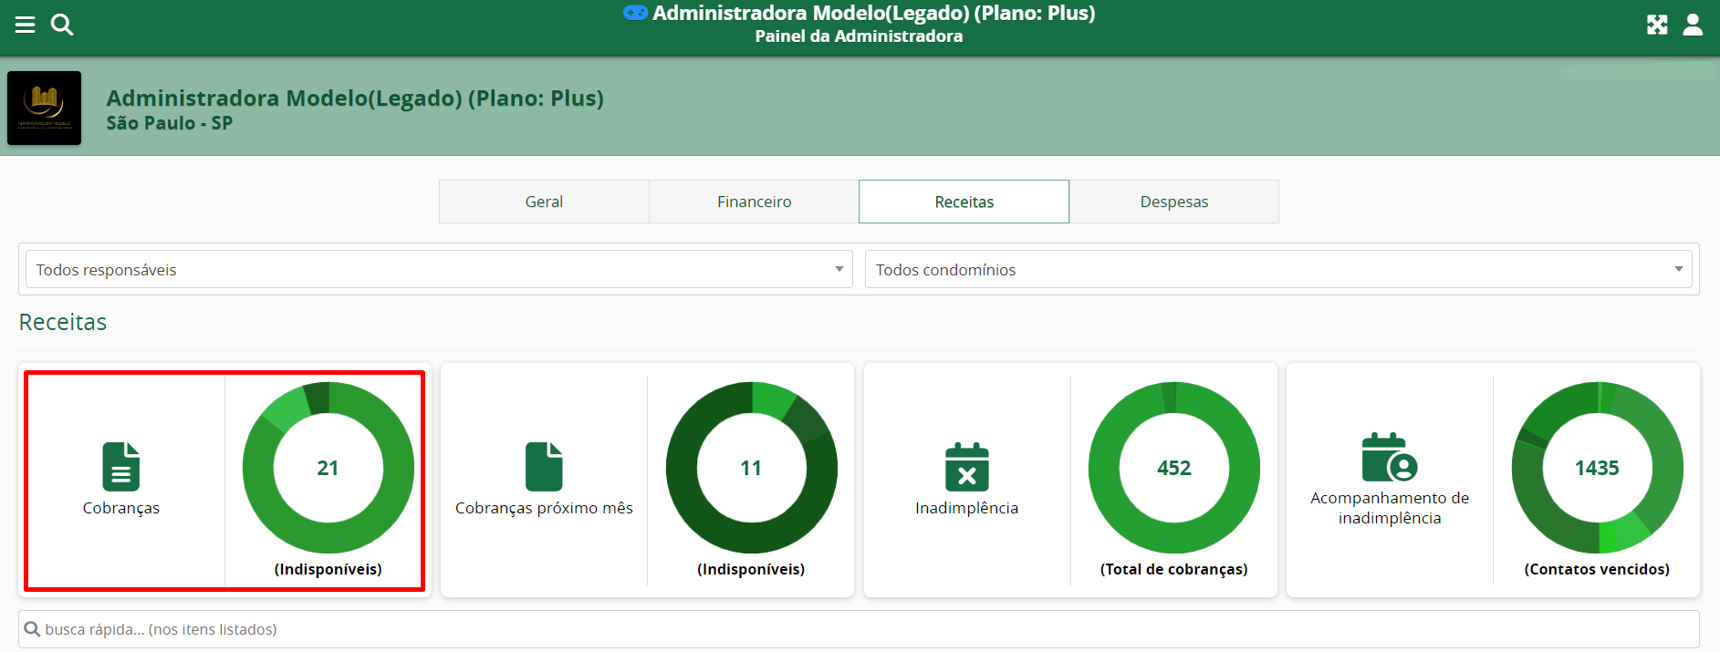
Task: Open the user profile icon
Action: (1693, 25)
